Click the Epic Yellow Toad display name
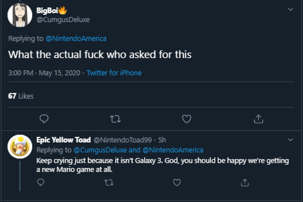Screen dimensions: 303x202 [x=63, y=140]
